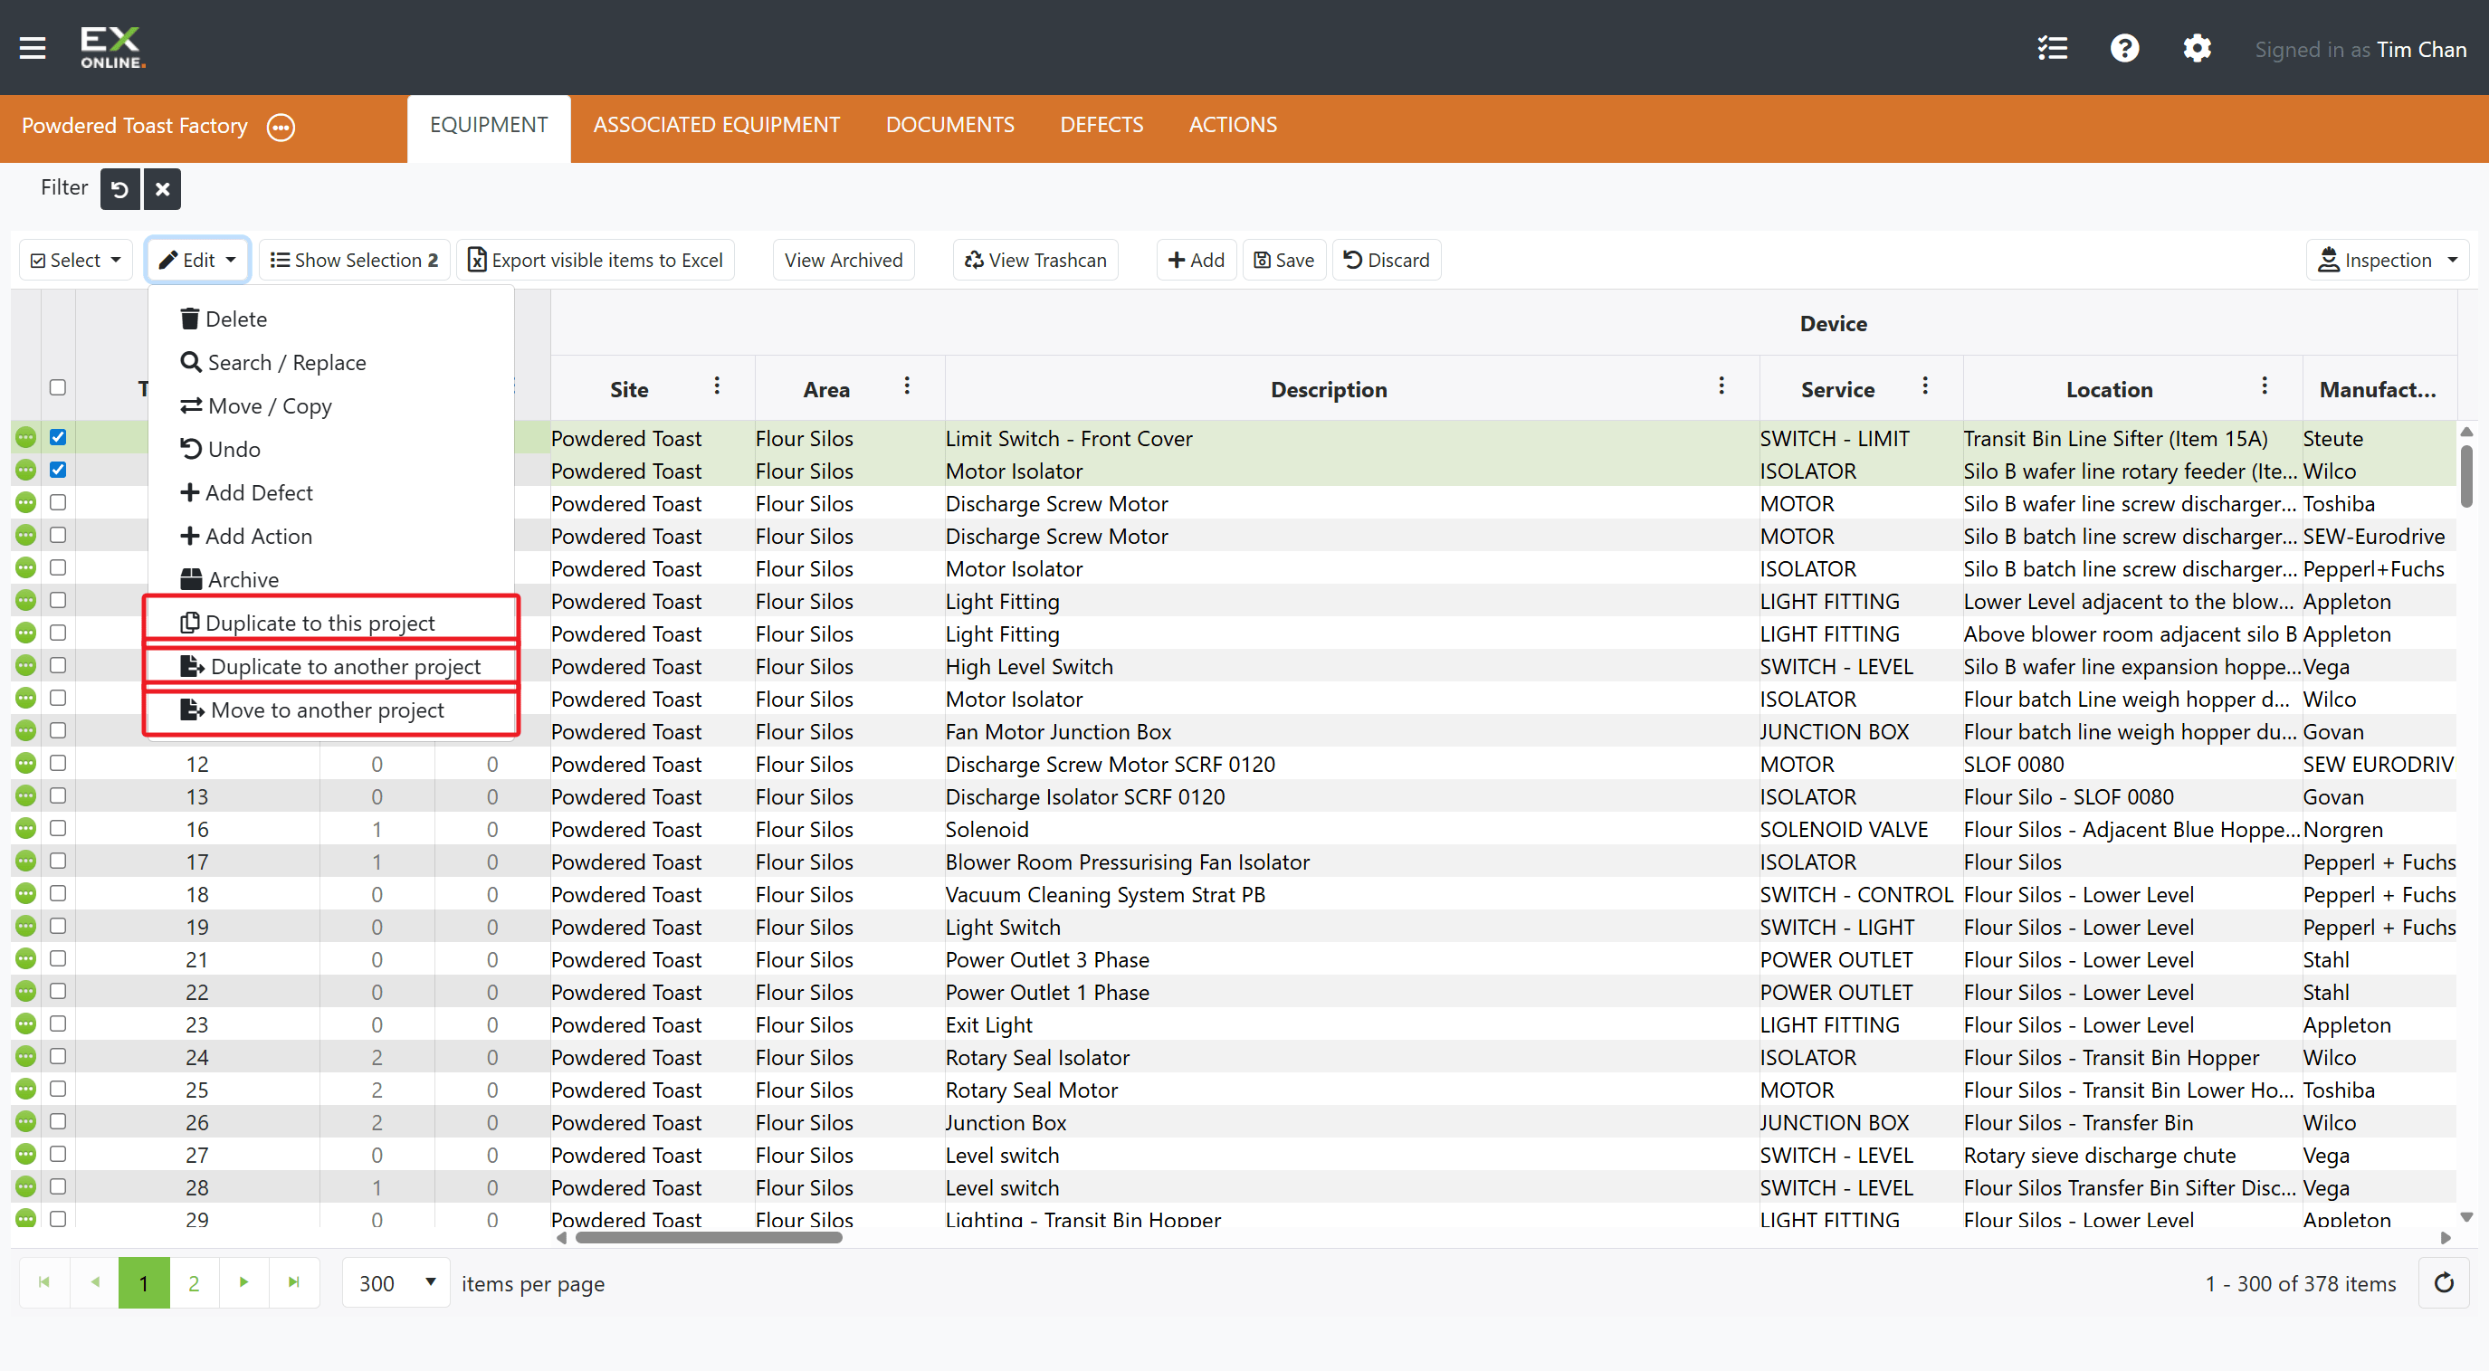Click the horizontal scrollbar thumb

click(709, 1238)
